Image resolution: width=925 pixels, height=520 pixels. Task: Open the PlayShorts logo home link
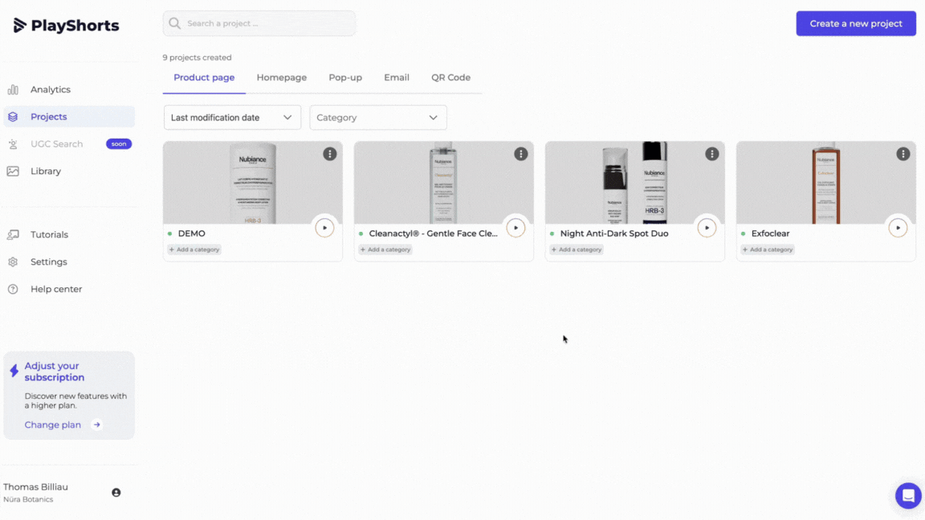pos(66,26)
